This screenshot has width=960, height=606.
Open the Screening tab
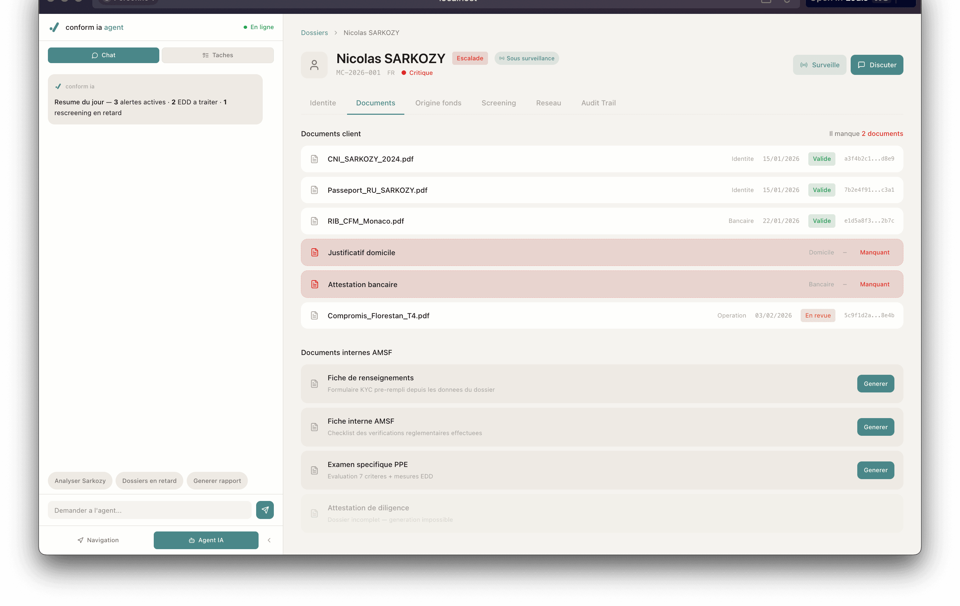click(x=498, y=103)
